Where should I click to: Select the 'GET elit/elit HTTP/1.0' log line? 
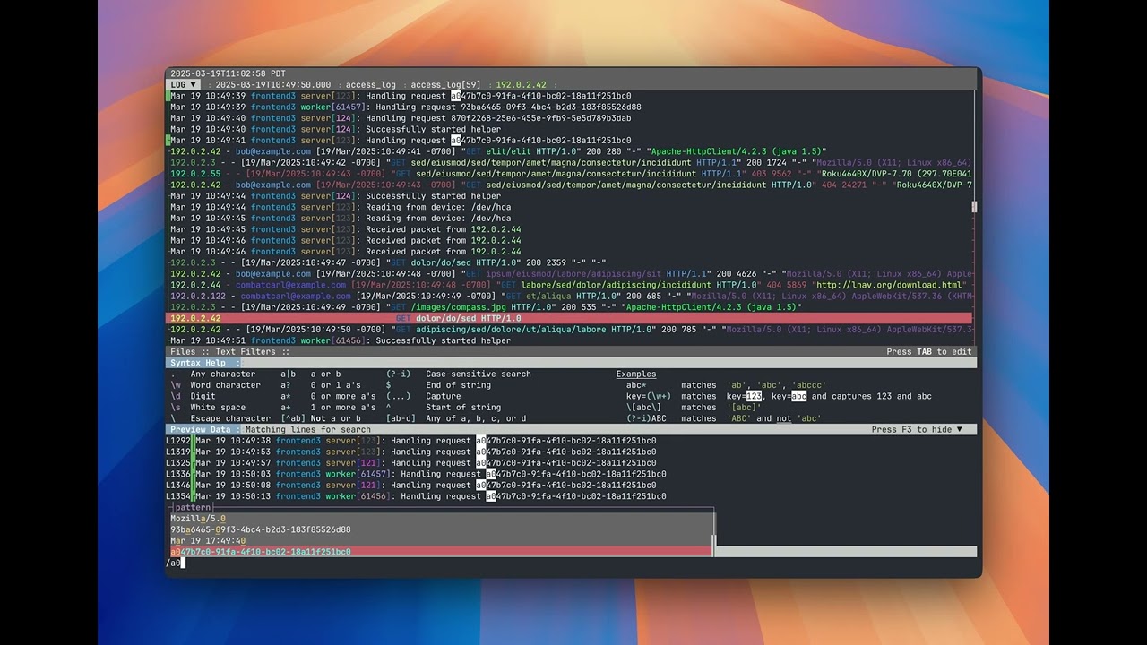569,151
